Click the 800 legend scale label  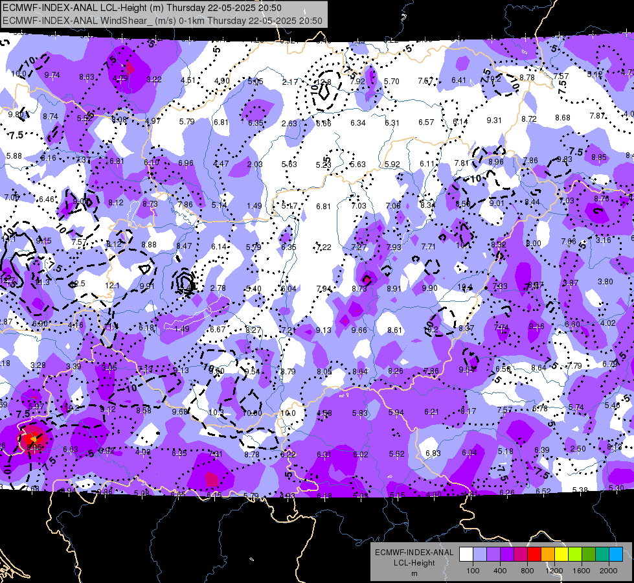(x=527, y=571)
